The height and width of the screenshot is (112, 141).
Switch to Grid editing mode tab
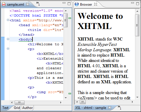(17, 108)
